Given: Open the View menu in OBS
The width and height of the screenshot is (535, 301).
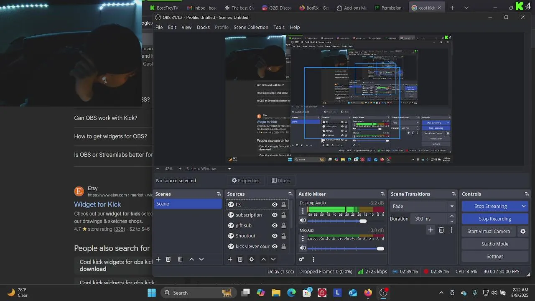Looking at the screenshot, I should tap(186, 27).
